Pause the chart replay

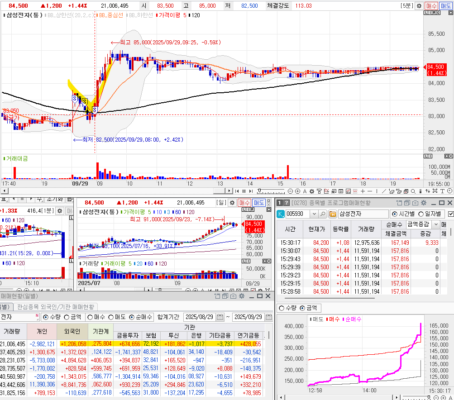tap(244, 191)
